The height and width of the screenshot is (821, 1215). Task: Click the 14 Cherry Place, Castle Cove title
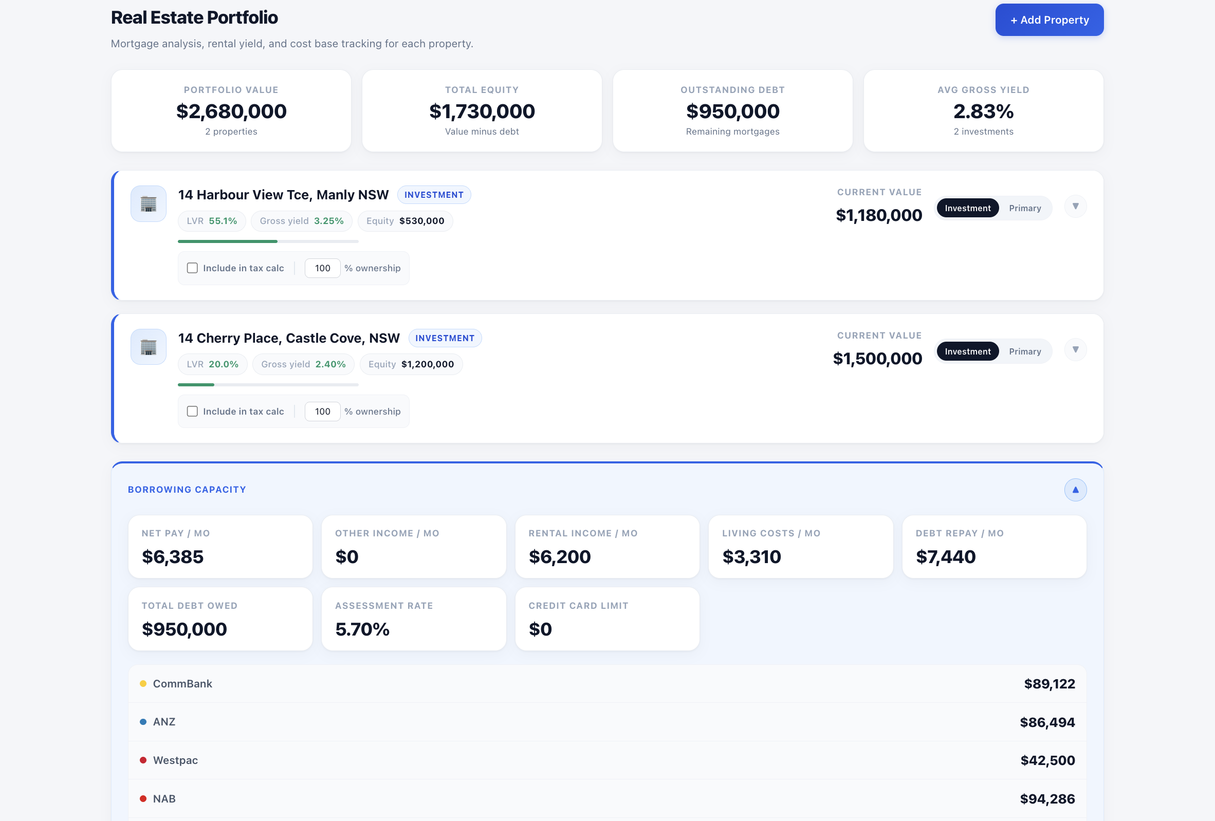click(289, 338)
